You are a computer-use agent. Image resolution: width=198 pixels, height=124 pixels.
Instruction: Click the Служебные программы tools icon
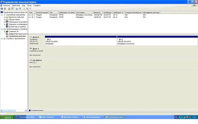pos(4,15)
